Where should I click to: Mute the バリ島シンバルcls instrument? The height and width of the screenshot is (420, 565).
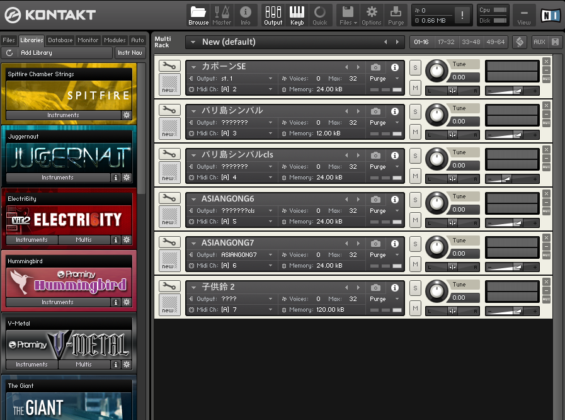415,176
